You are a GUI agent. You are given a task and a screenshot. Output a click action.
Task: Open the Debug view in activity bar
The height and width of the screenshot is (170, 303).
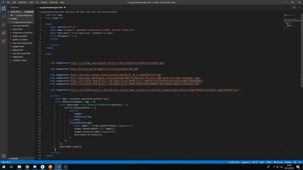(x=3, y=33)
